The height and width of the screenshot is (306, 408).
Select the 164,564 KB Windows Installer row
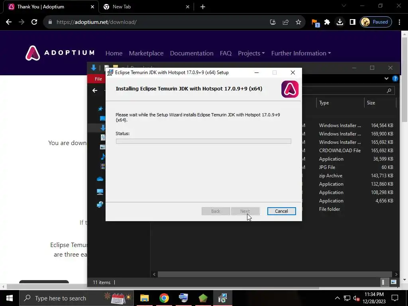tap(349, 126)
